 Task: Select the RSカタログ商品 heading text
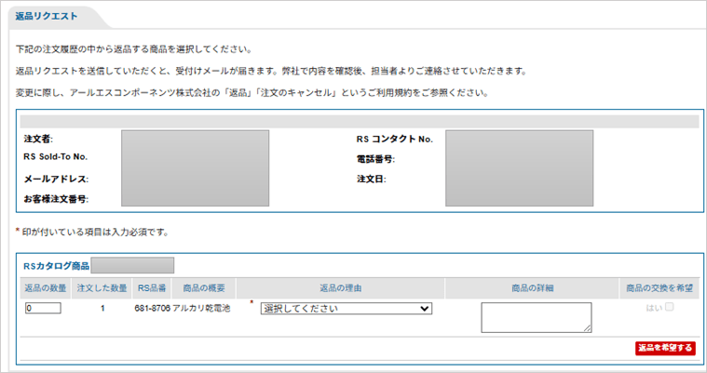[57, 266]
